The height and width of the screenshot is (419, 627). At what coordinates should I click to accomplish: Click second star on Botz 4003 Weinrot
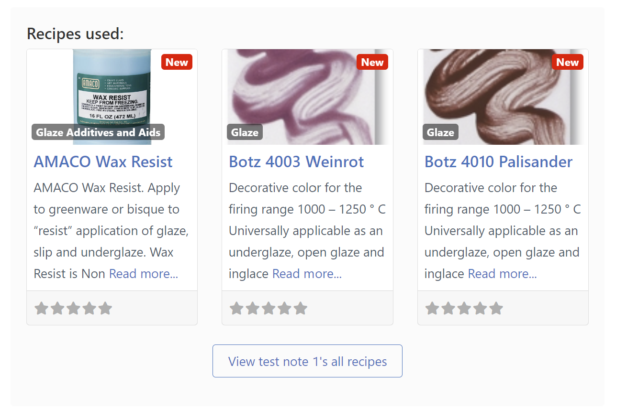[x=253, y=309]
